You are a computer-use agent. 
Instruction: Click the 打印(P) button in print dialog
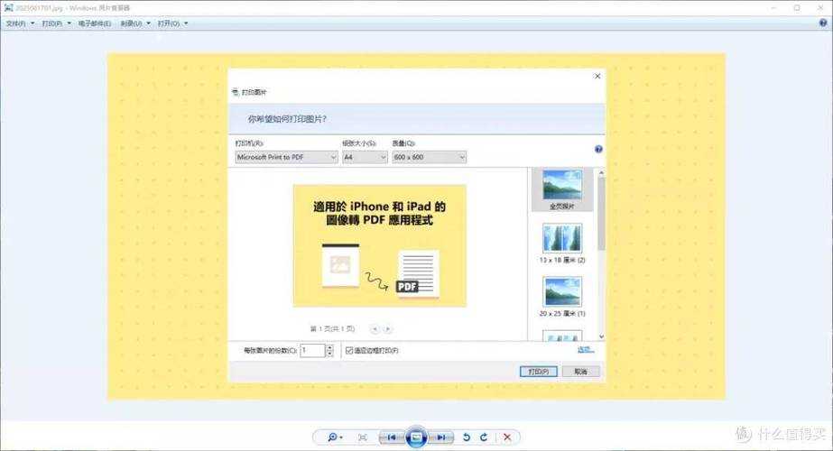click(538, 372)
